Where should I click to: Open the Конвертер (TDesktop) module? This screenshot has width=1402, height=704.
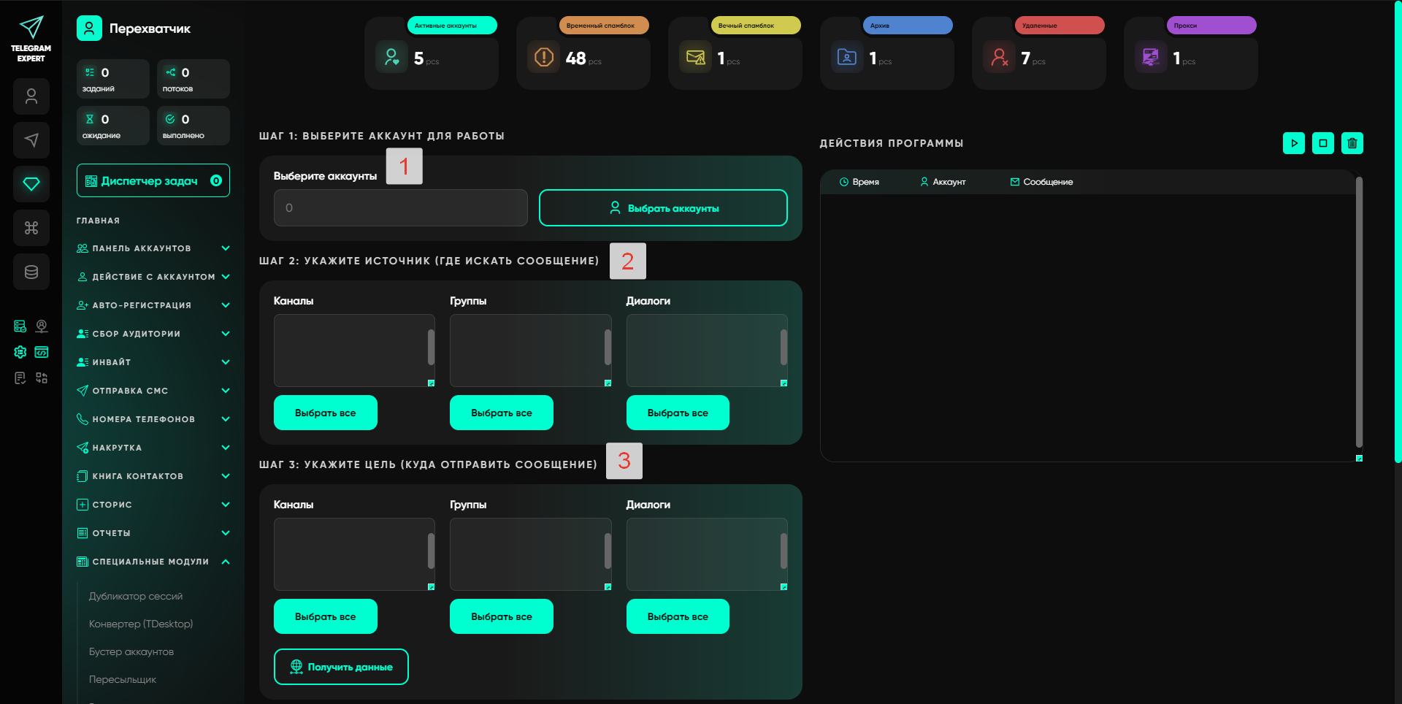coord(141,624)
